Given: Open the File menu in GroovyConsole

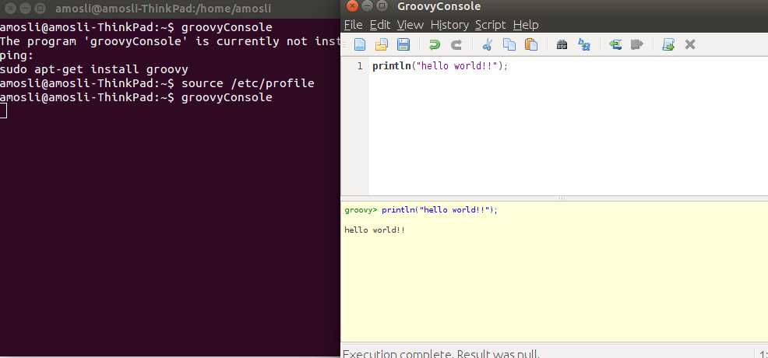Looking at the screenshot, I should click(353, 25).
